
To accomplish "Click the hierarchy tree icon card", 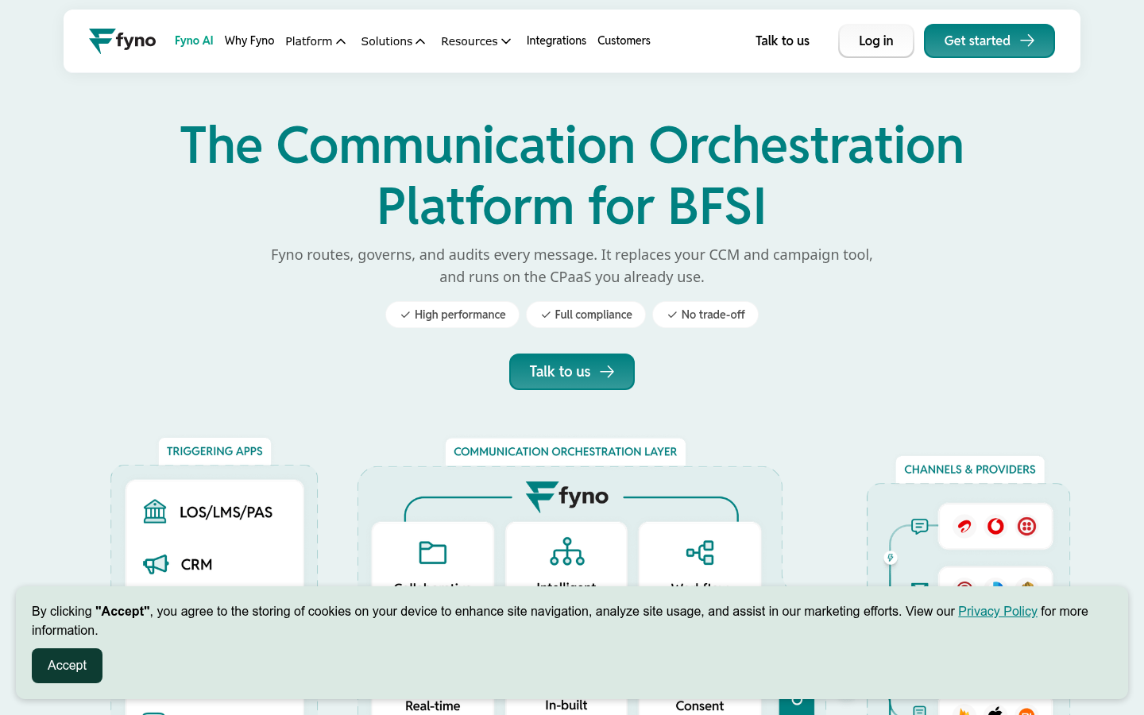I will 567,553.
